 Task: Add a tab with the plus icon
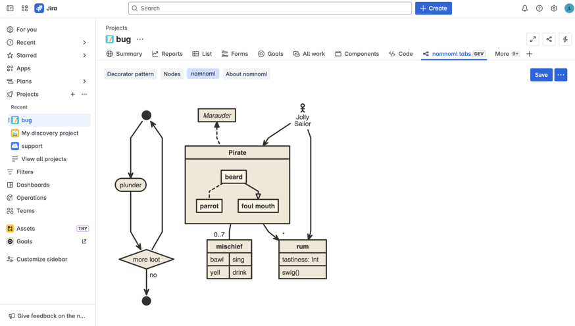pyautogui.click(x=529, y=54)
